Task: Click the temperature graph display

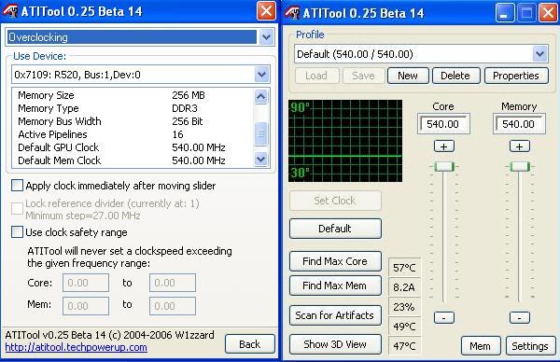Action: coord(345,141)
